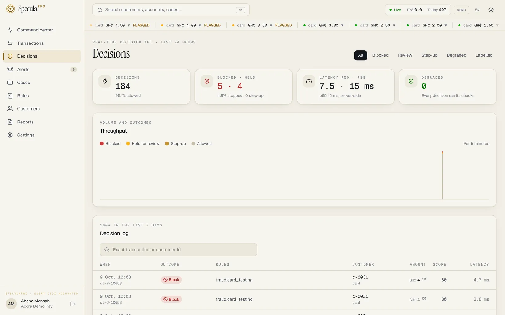Toggle the Blocked series in Throughput legend

110,144
